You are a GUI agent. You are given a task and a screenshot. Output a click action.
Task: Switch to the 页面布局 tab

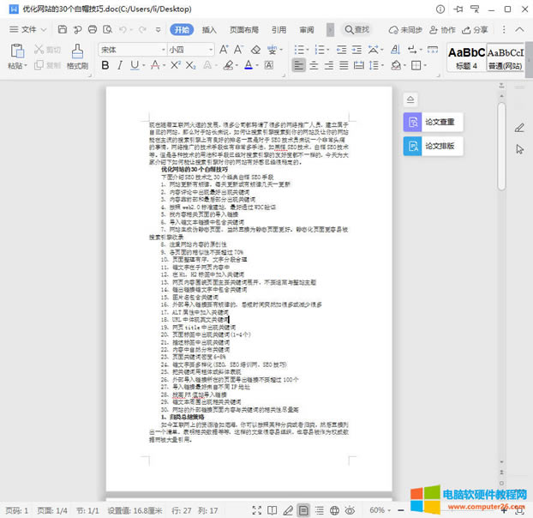coord(243,29)
